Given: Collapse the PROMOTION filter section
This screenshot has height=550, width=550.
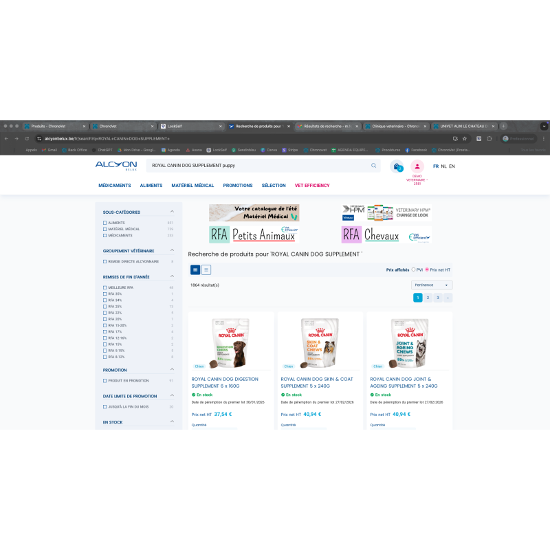Looking at the screenshot, I should 172,369.
